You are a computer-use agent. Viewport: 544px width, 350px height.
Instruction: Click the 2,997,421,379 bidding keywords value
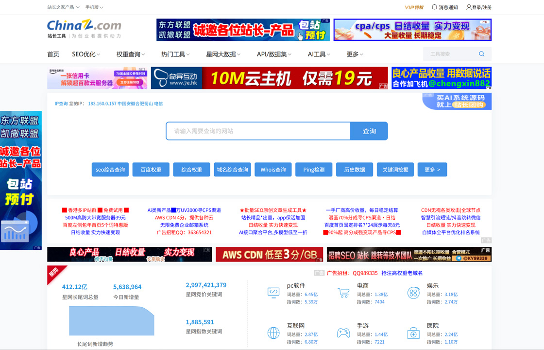(x=206, y=285)
